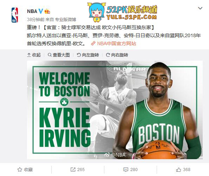Click the paperclip link icon
209x176 pixels.
click(93, 43)
